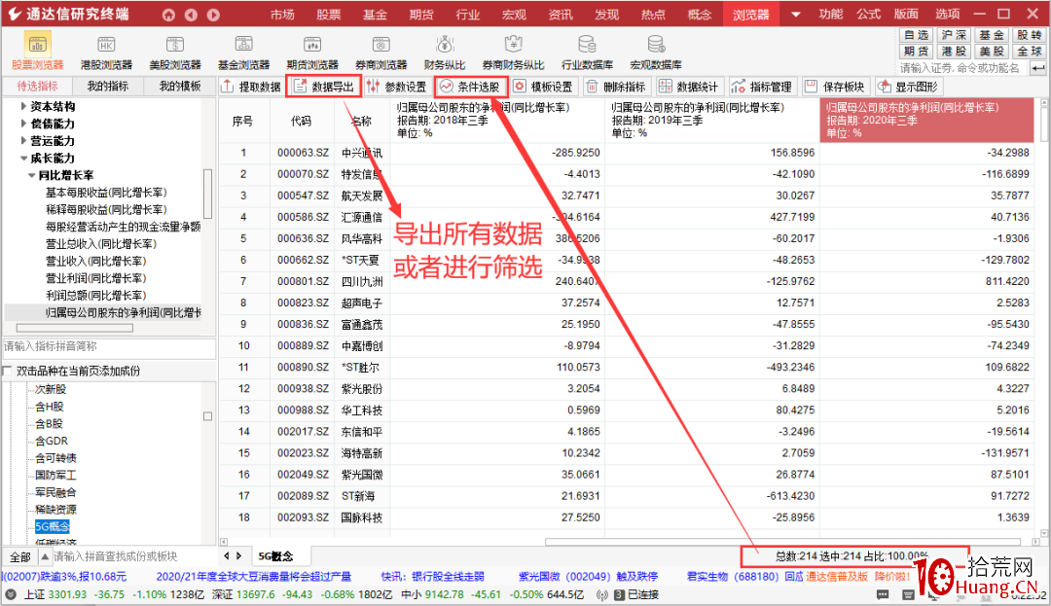Click the forward arrow in title bar

coord(213,15)
